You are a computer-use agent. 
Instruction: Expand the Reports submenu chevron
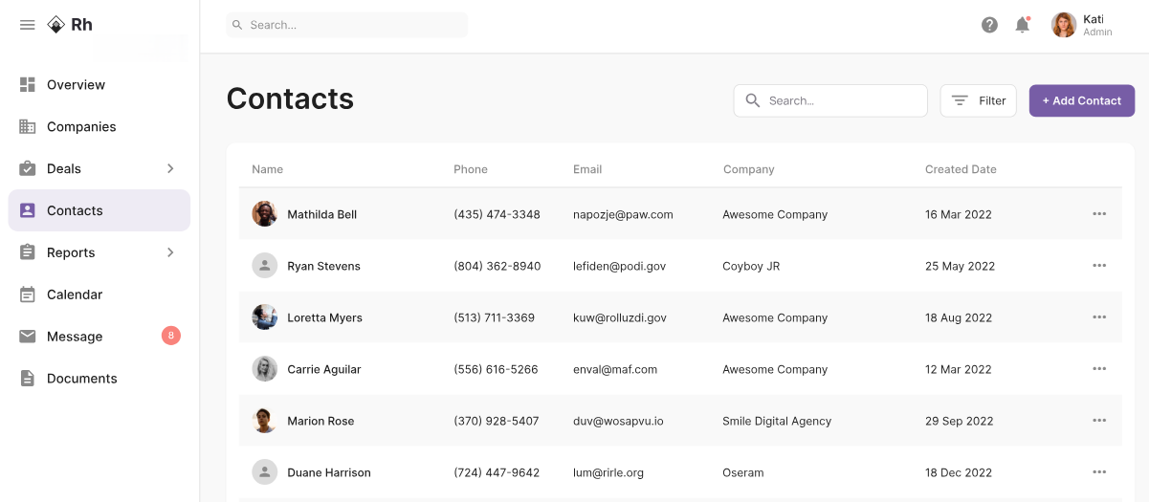click(x=170, y=252)
